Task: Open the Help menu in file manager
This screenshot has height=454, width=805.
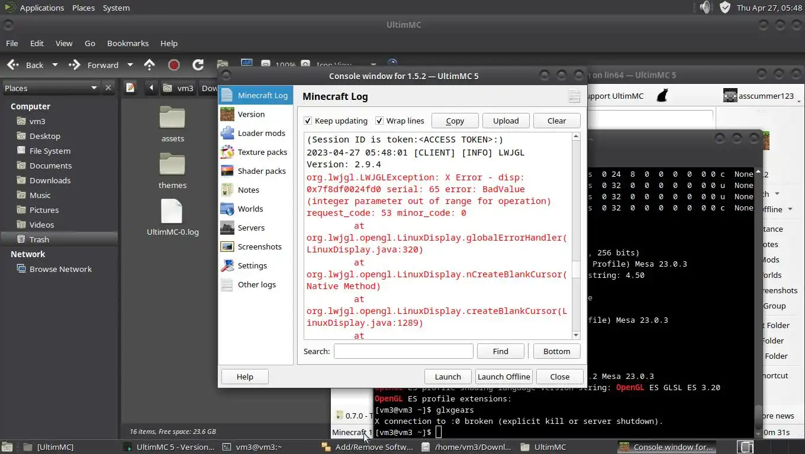Action: coord(169,43)
